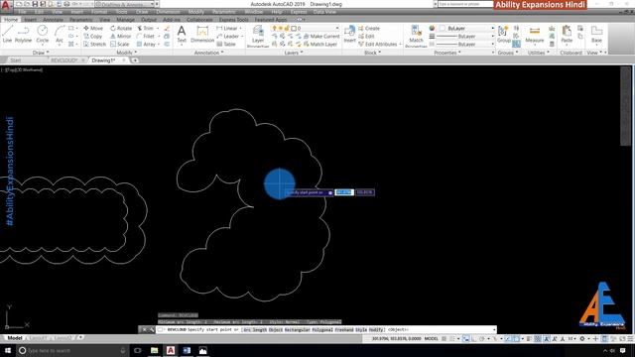Choose the Mirror command
The height and width of the screenshot is (357, 635).
click(121, 36)
